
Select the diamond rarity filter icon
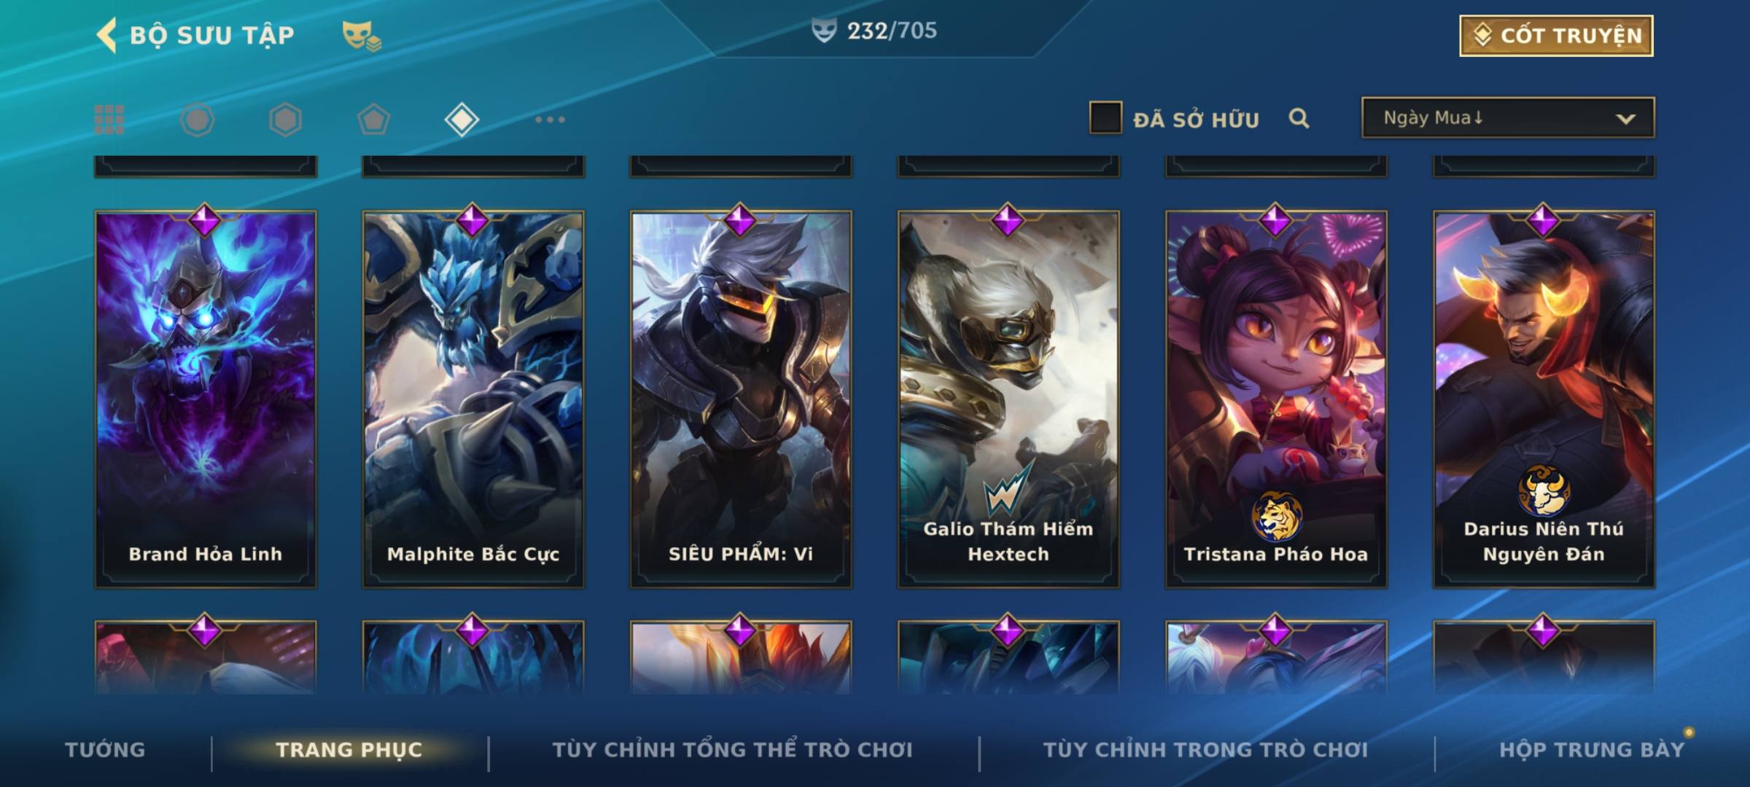click(x=462, y=120)
